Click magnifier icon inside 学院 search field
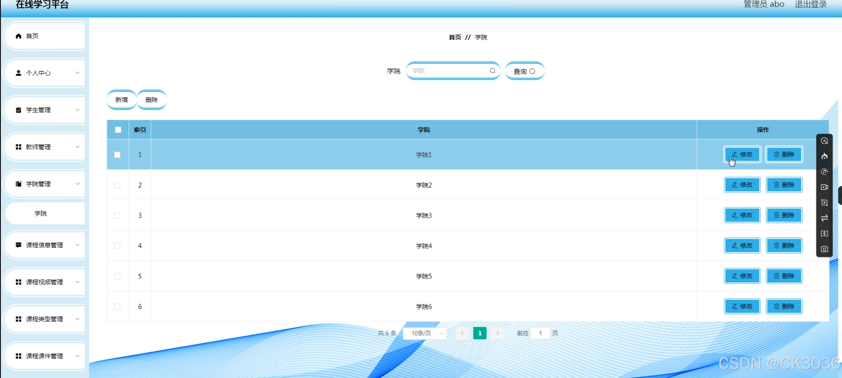The height and width of the screenshot is (378, 842). pyautogui.click(x=492, y=71)
